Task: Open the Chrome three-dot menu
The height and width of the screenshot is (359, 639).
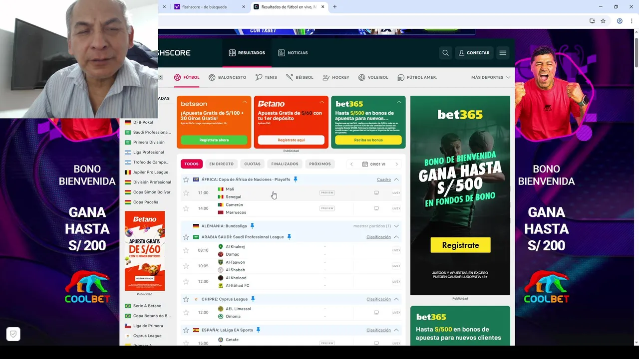Action: 632,21
